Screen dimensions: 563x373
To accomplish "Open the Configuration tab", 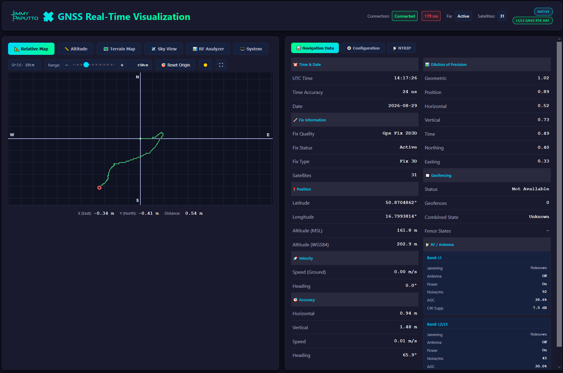I will pos(363,48).
